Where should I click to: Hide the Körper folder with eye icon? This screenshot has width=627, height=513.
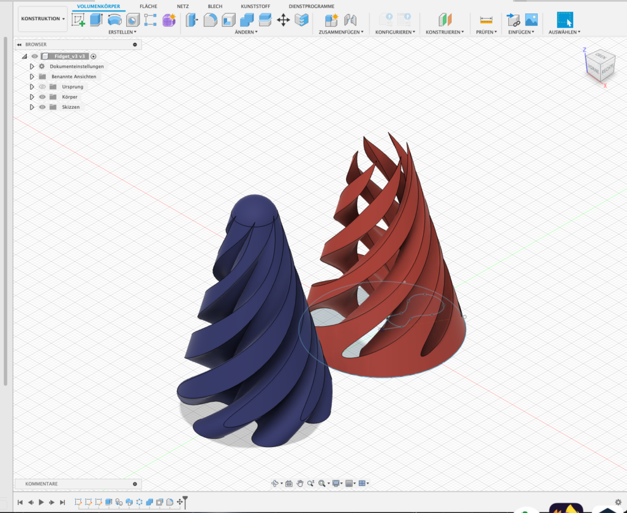[42, 97]
